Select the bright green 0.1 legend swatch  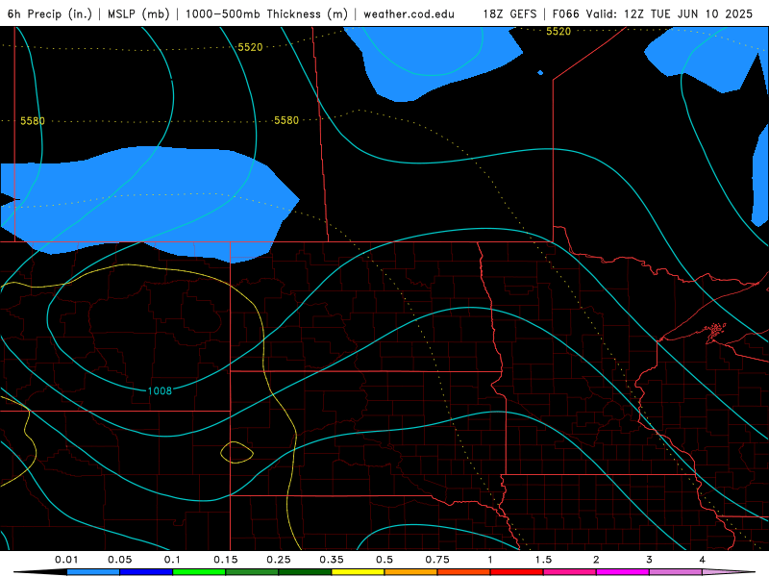(x=199, y=572)
